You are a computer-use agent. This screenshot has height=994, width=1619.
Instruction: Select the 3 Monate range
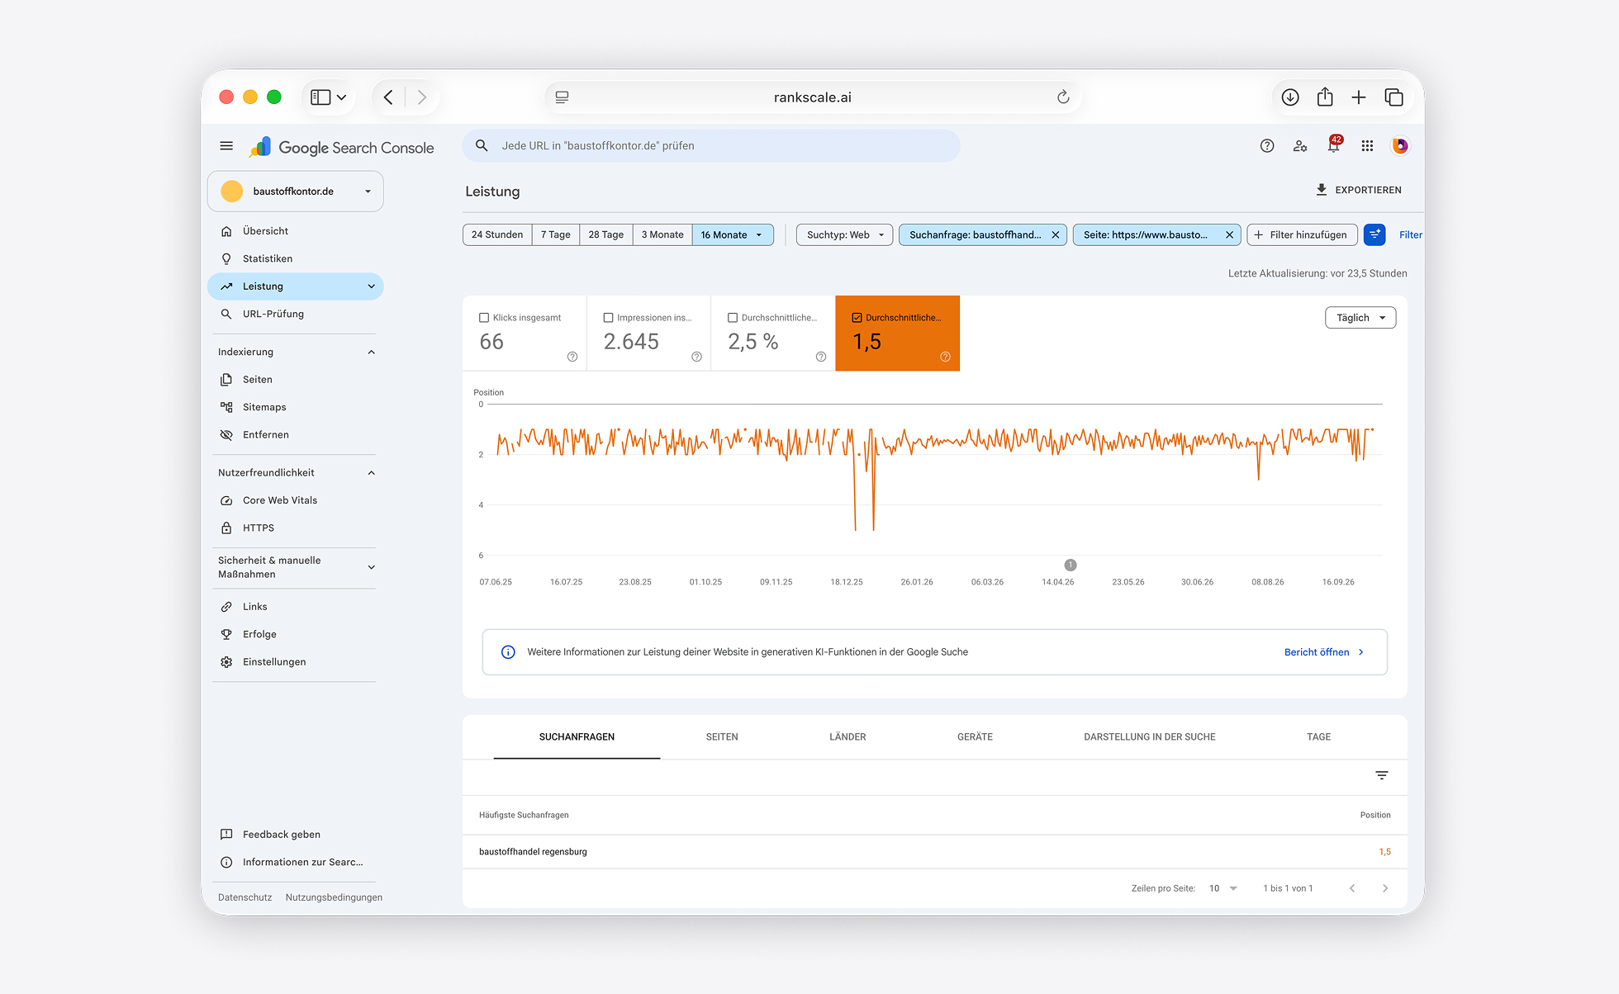pyautogui.click(x=662, y=235)
